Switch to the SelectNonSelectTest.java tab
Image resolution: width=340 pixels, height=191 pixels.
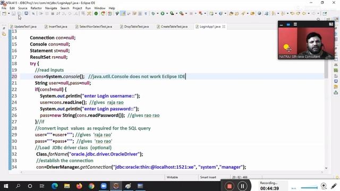tap(93, 27)
